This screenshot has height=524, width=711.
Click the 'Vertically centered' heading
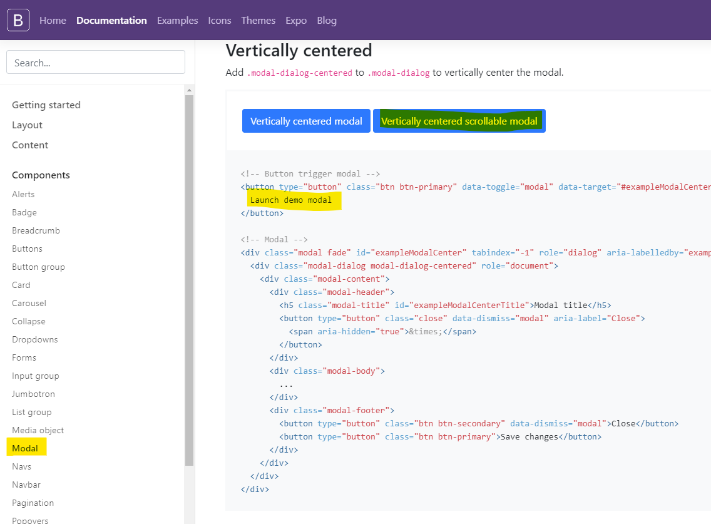click(299, 50)
